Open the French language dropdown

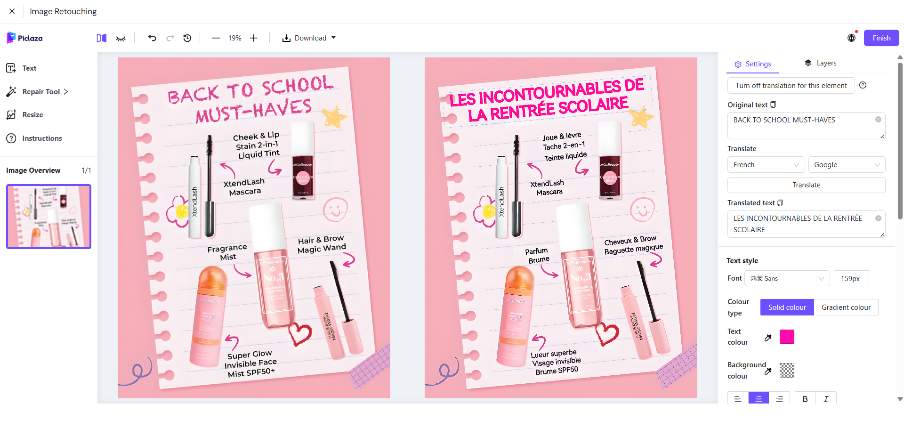[766, 165]
